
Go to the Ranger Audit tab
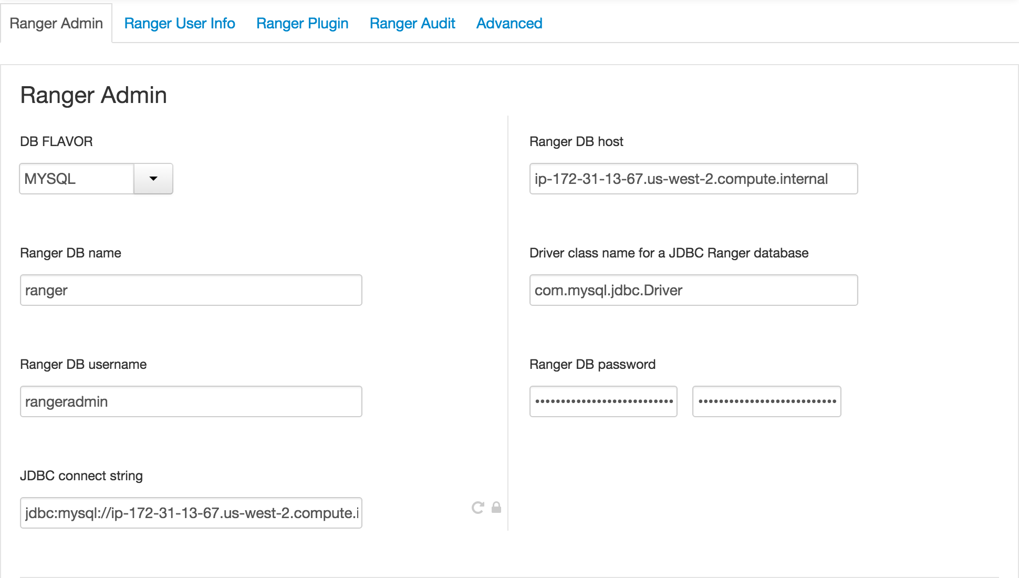[x=412, y=23]
